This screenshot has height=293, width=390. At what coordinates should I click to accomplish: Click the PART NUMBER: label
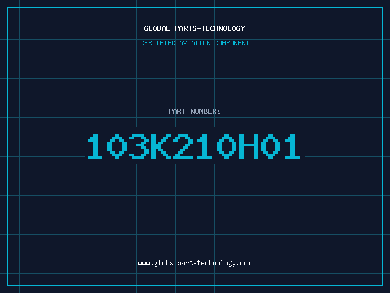coord(195,111)
